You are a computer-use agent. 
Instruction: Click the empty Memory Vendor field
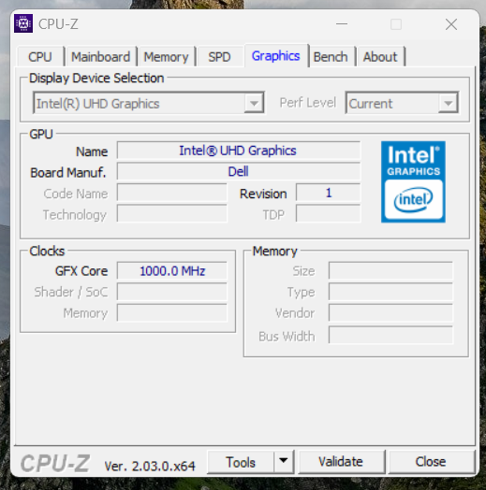pyautogui.click(x=390, y=313)
